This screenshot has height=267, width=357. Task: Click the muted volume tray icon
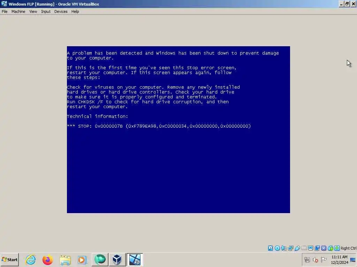click(x=315, y=259)
